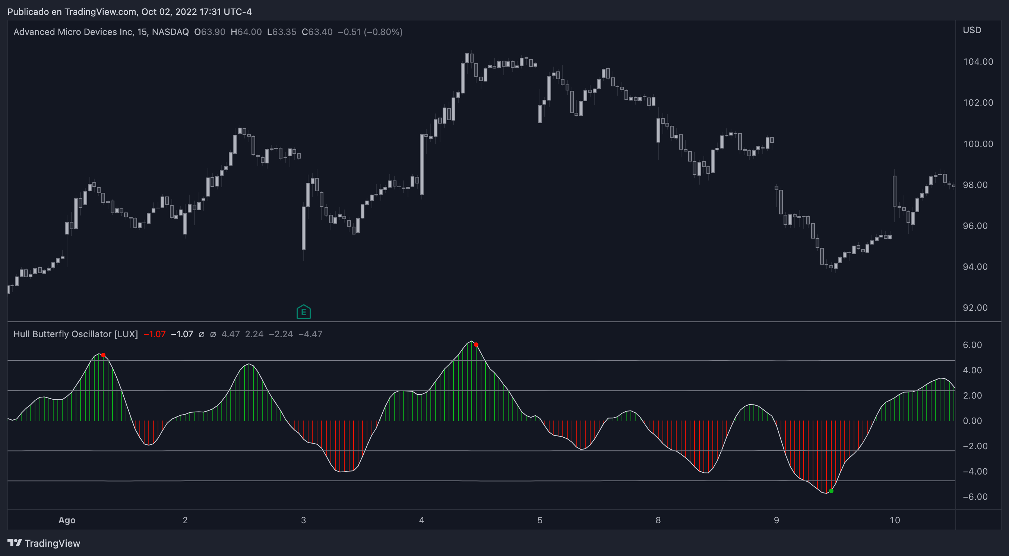
Task: Click the first red dot near Ago
Action: pyautogui.click(x=103, y=355)
